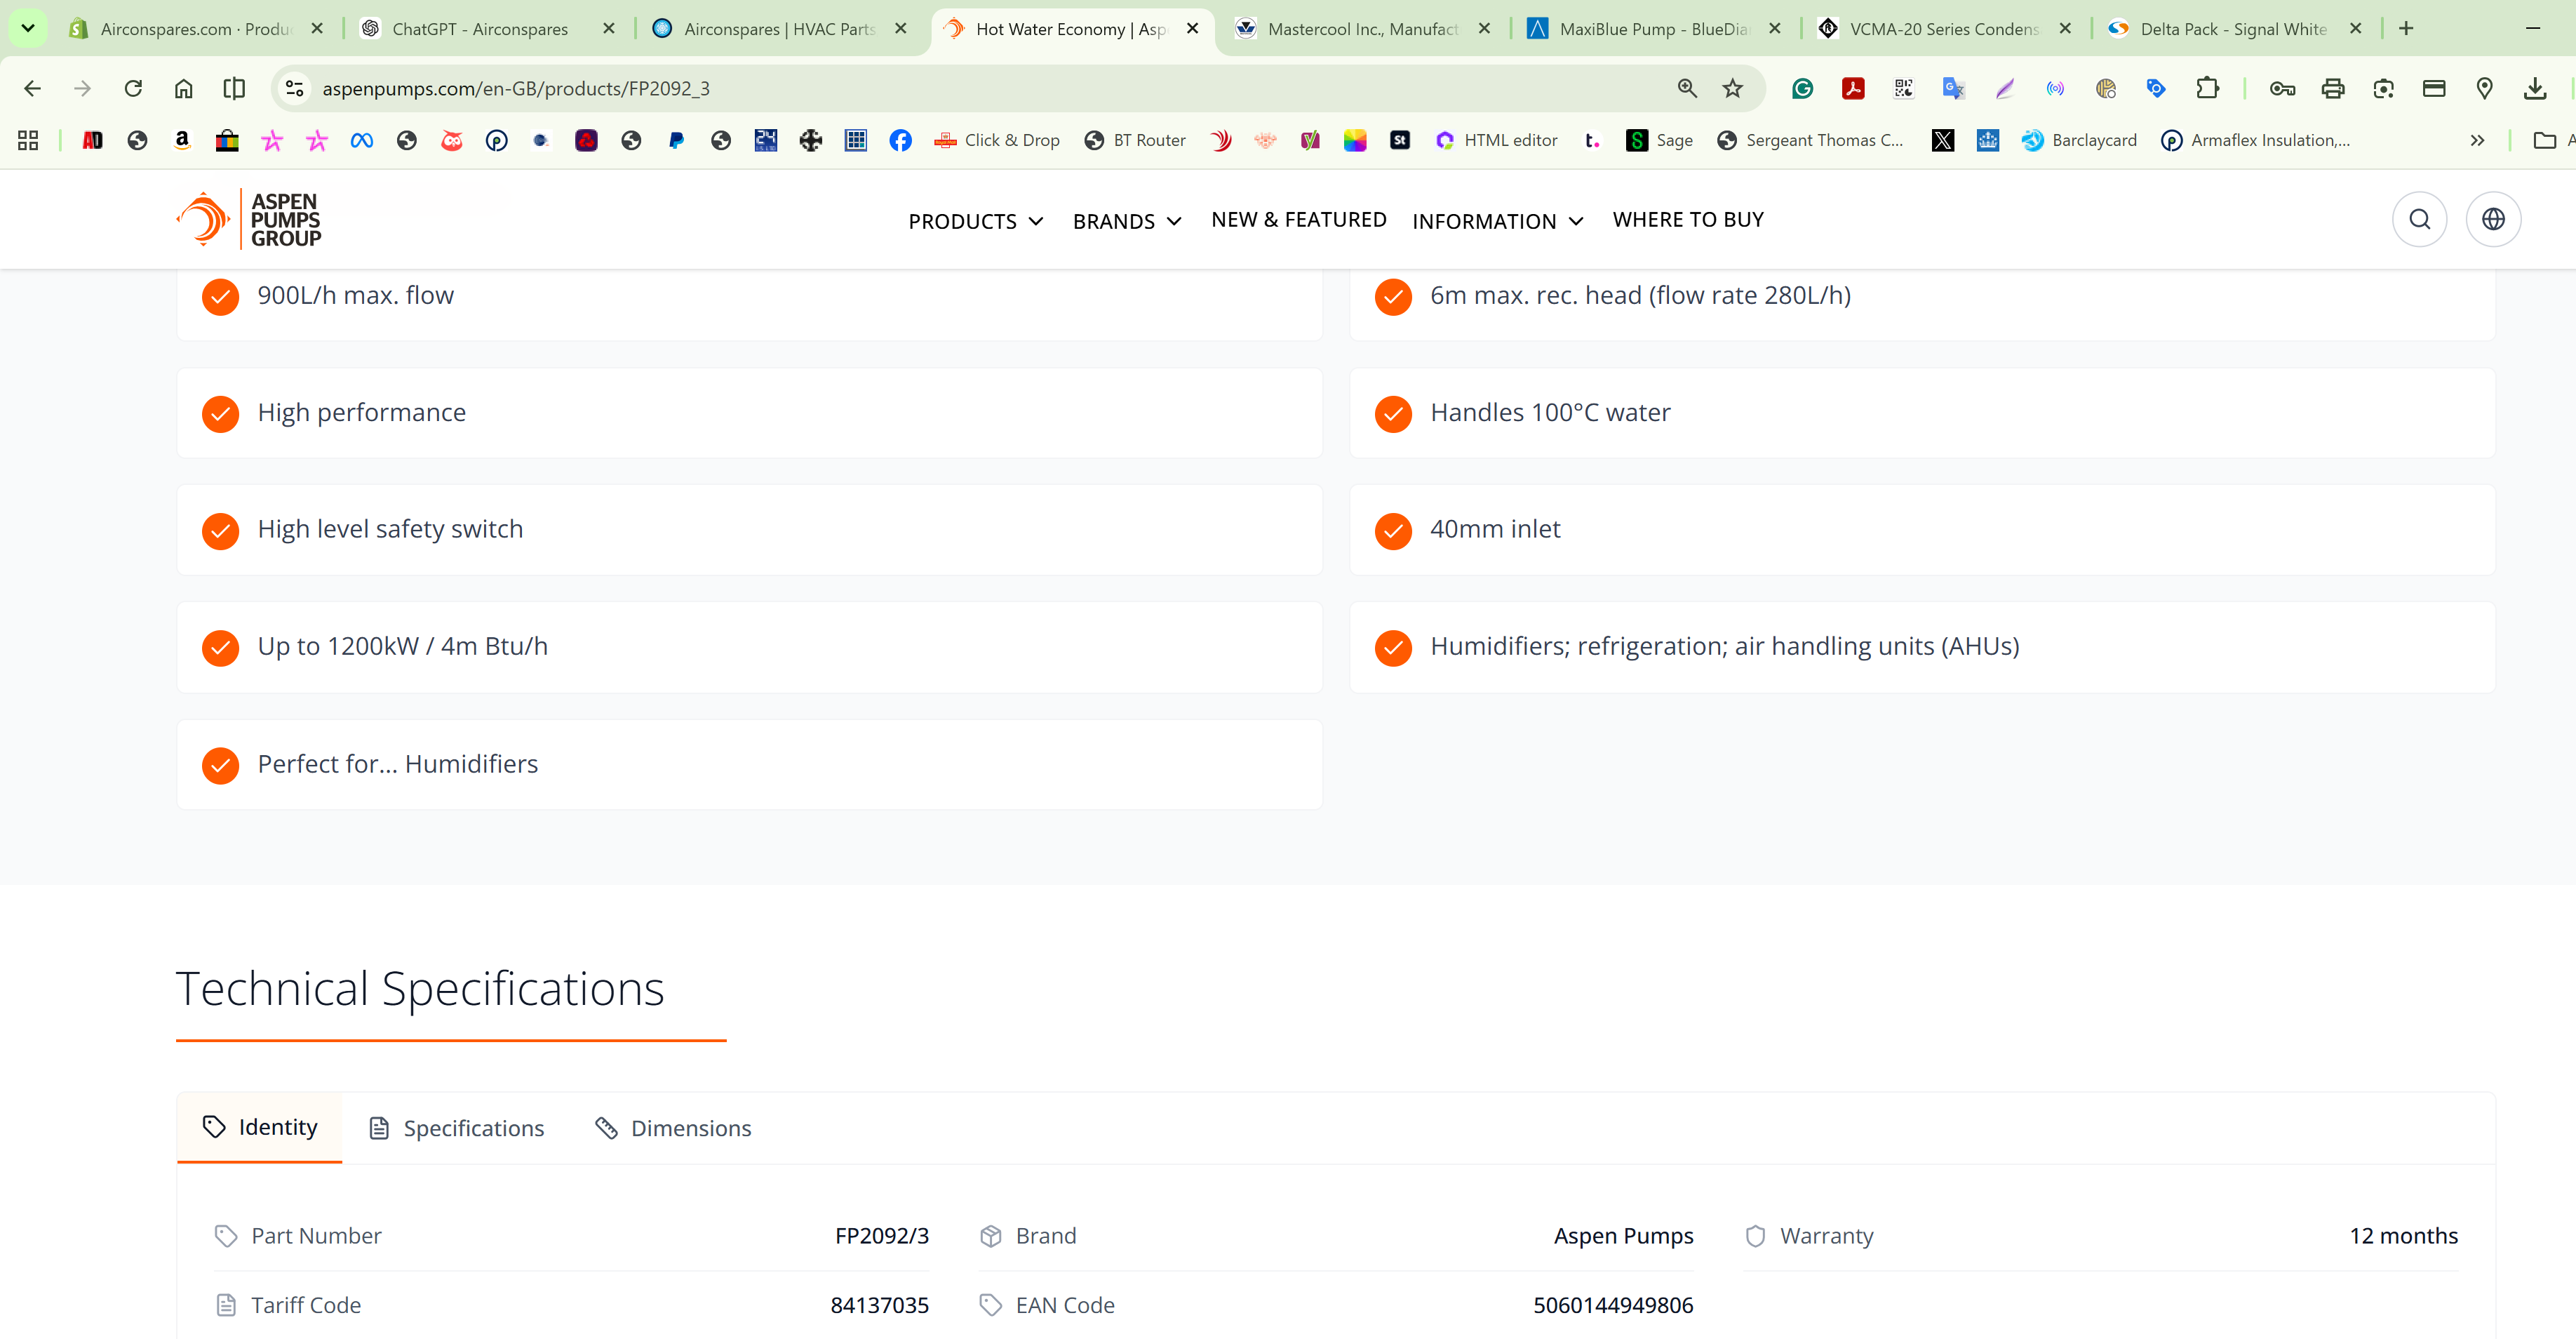Expand the BRANDS dropdown menu
Viewport: 2576px width, 1339px height.
click(x=1127, y=221)
